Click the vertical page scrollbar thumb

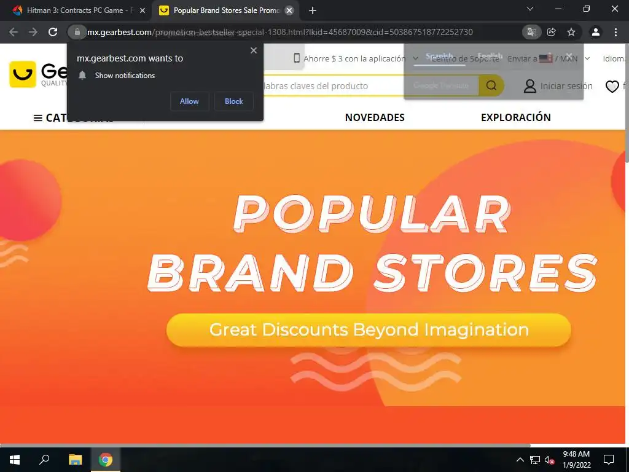(627, 103)
